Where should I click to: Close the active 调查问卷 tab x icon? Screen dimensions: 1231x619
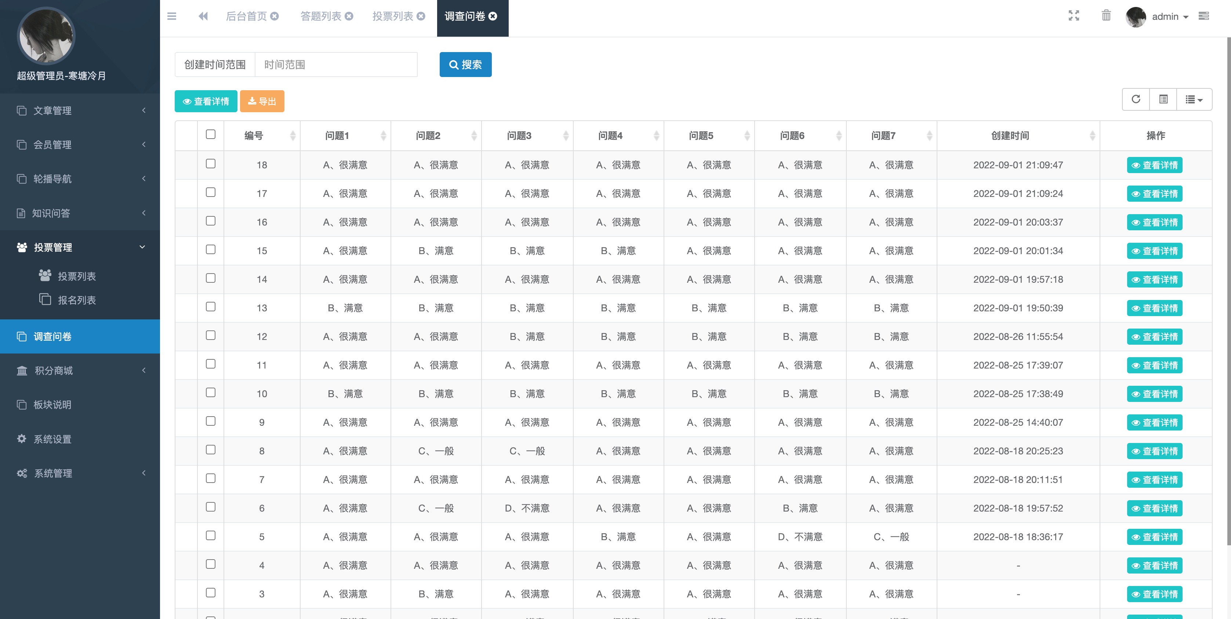(493, 16)
